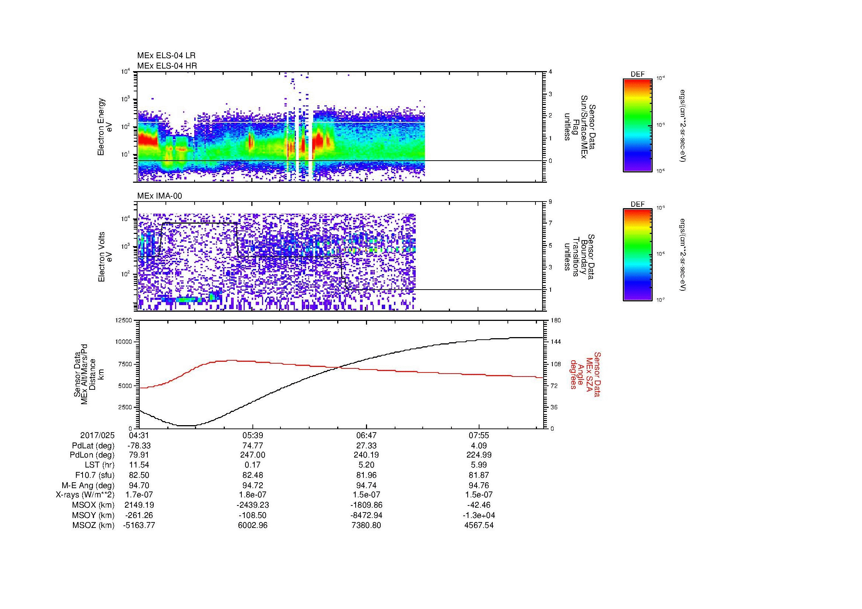The image size is (862, 609).
Task: Click the MSOZ (km) row label
Action: [94, 525]
